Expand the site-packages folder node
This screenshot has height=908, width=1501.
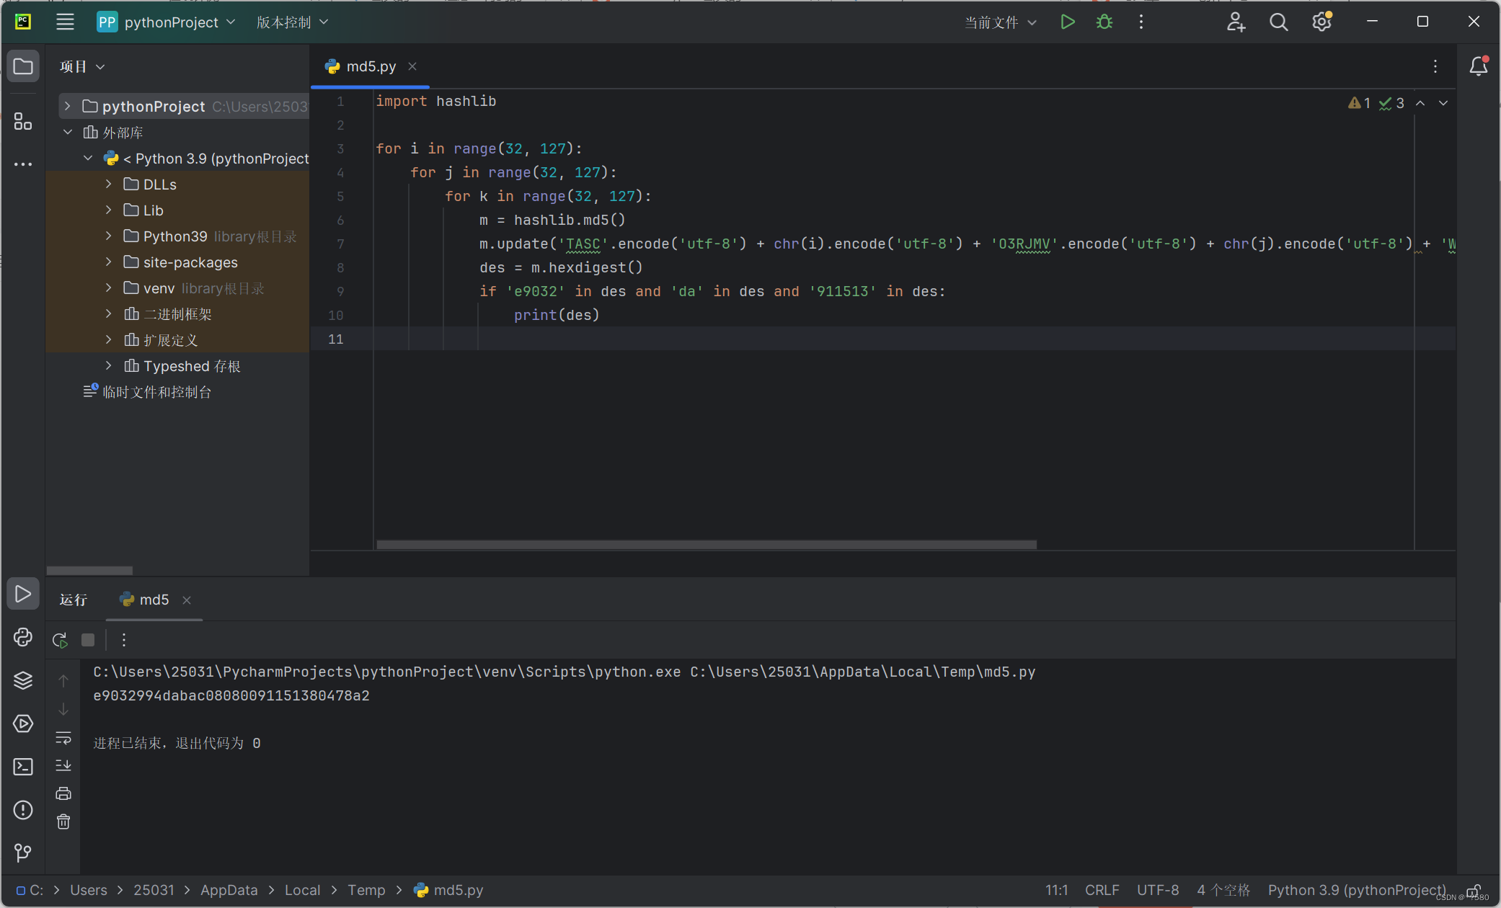point(109,262)
